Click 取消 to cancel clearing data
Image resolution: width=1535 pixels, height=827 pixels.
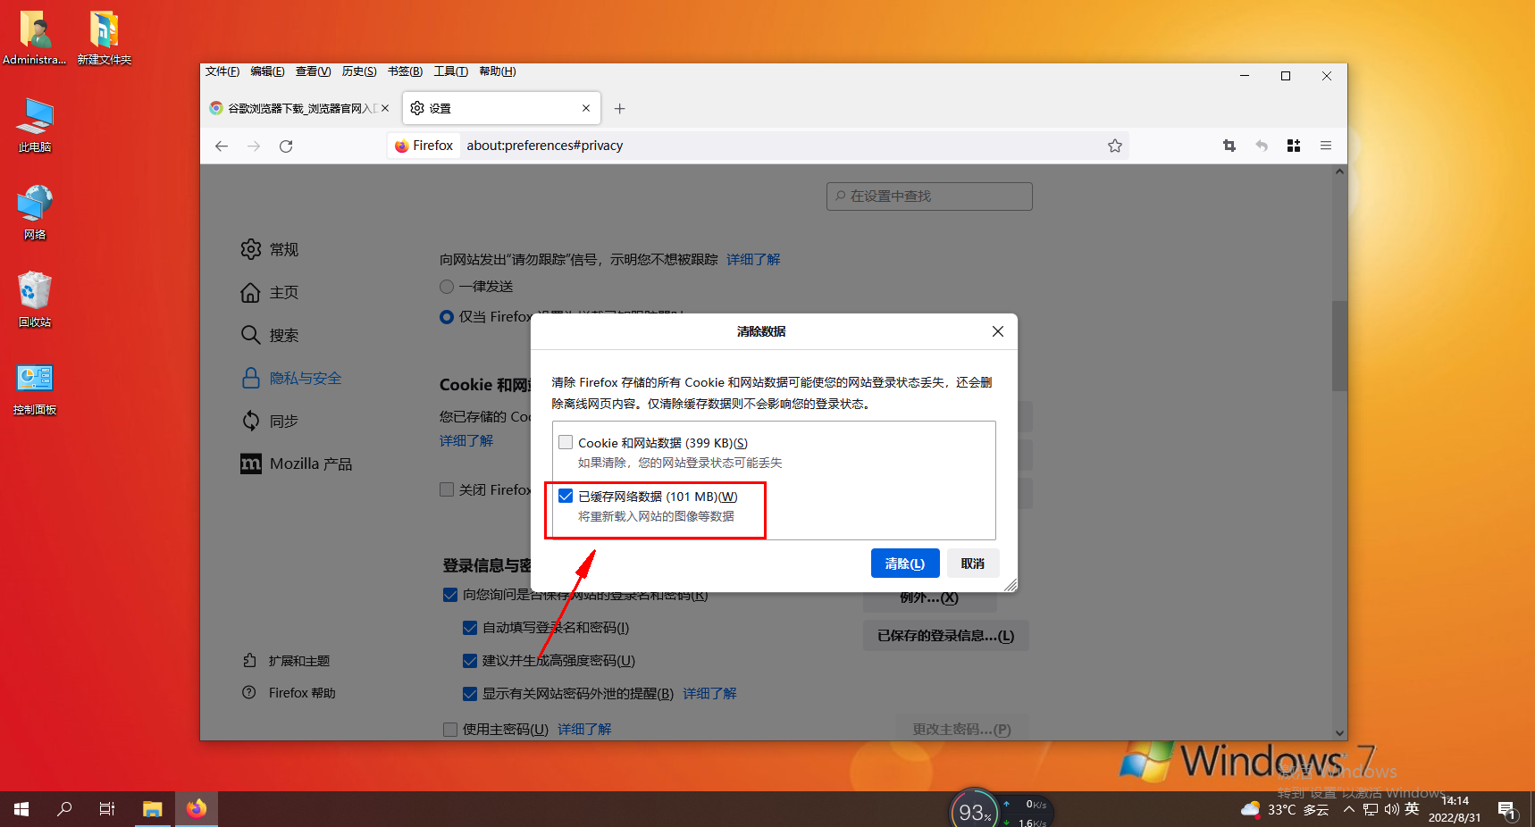[973, 564]
